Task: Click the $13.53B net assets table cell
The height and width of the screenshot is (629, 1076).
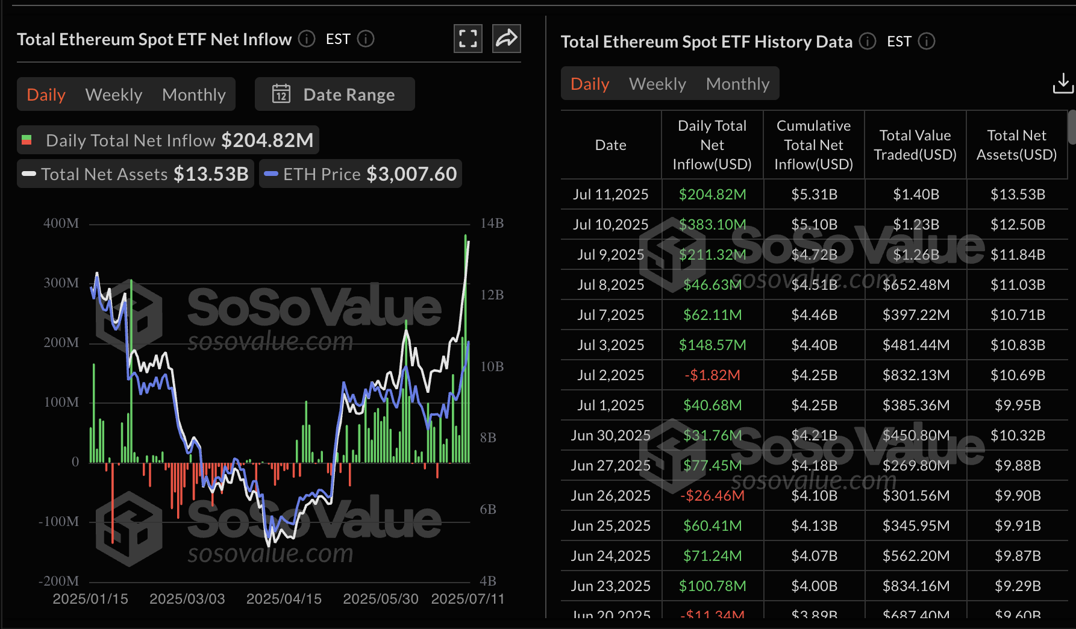Action: pos(1018,194)
